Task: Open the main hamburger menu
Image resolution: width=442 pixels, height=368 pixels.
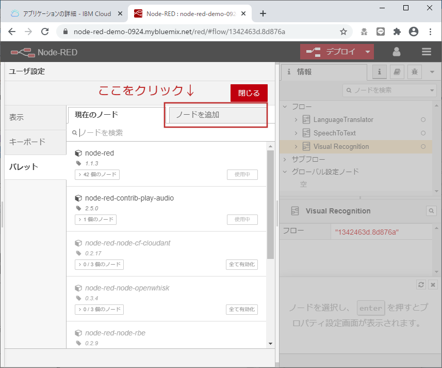Action: [426, 52]
